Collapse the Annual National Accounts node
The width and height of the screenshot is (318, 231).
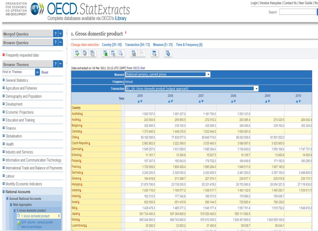coord(7,199)
